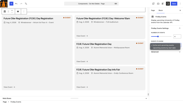This screenshot has height=103, width=183.
Task: Select the Welcome 10am event title
Action: [x=103, y=18]
